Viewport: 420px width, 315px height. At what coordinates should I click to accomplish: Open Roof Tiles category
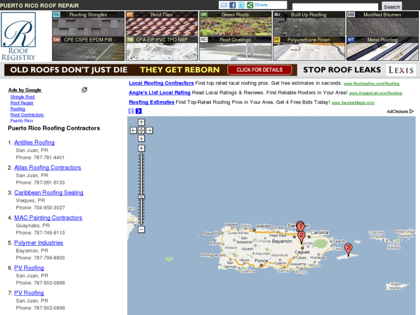(162, 24)
